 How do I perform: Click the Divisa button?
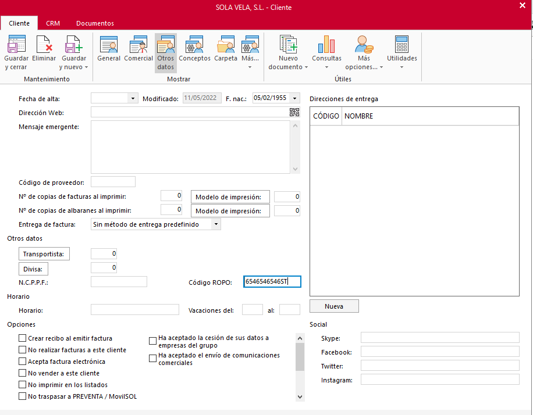pyautogui.click(x=33, y=269)
